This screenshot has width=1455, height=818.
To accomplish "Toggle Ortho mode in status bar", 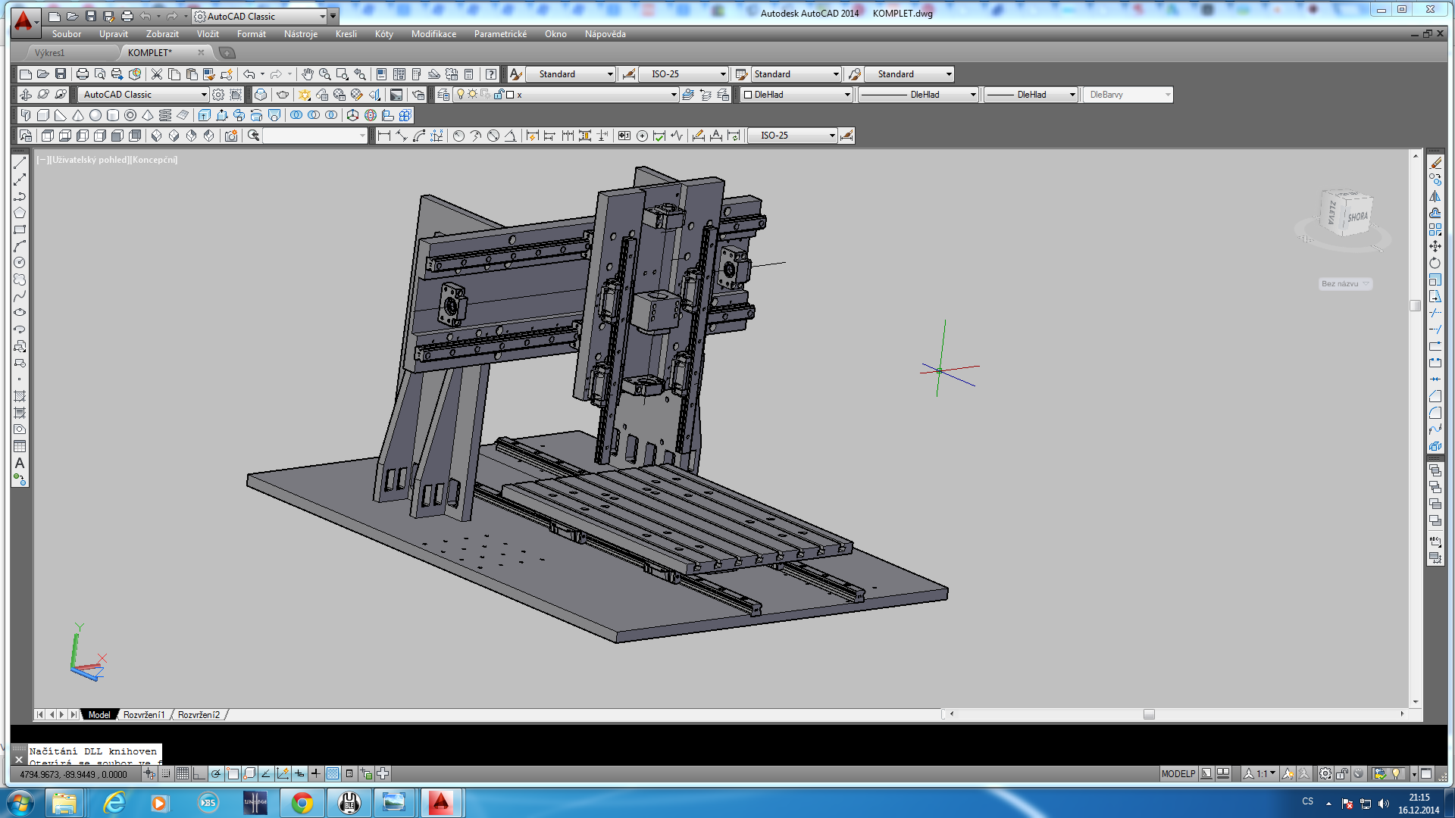I will coord(199,773).
